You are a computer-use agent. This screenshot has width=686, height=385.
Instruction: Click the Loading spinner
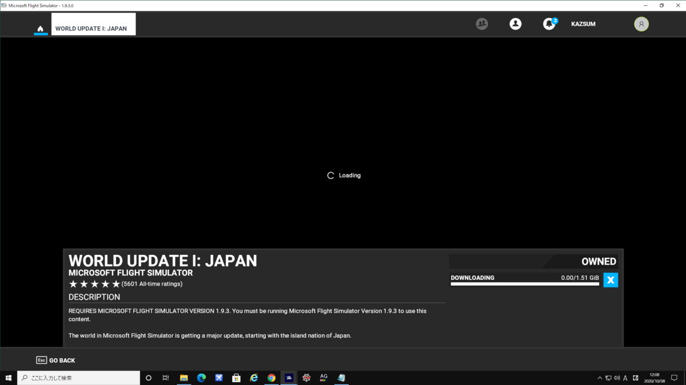tap(330, 176)
